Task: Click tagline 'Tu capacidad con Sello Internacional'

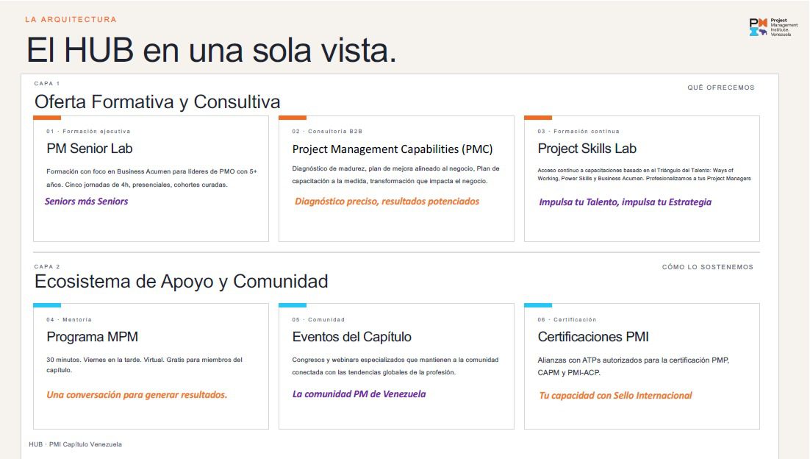Action: [x=615, y=396]
